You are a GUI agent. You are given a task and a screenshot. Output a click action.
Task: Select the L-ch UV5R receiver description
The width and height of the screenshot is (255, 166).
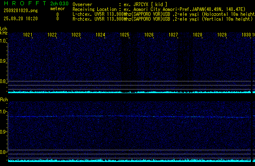162,14
